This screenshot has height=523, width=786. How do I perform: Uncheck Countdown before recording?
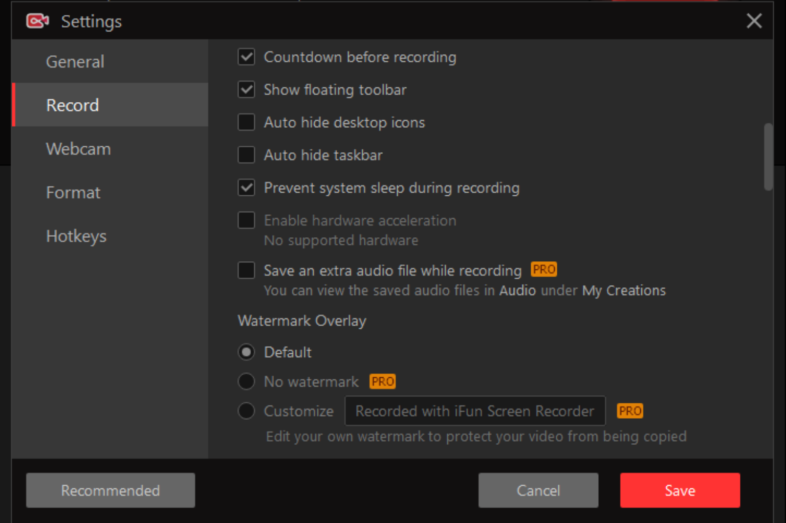[x=246, y=57]
